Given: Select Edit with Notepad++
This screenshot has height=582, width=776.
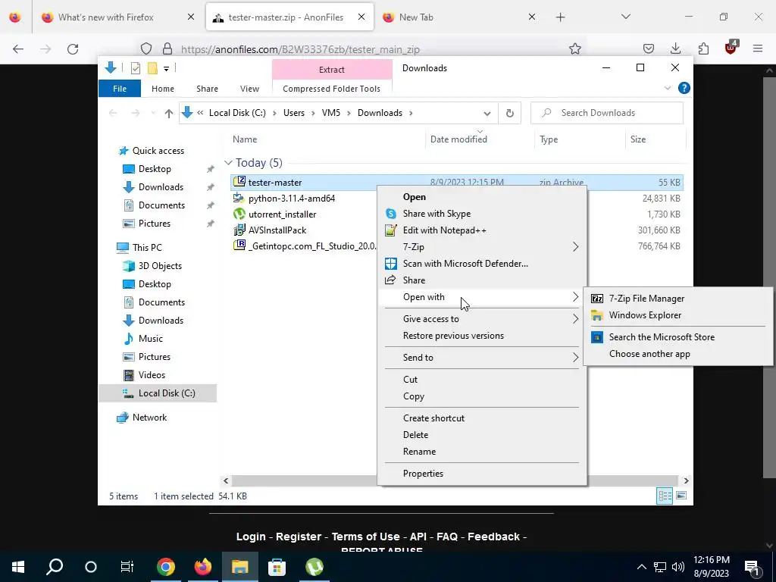Looking at the screenshot, I should point(481,230).
